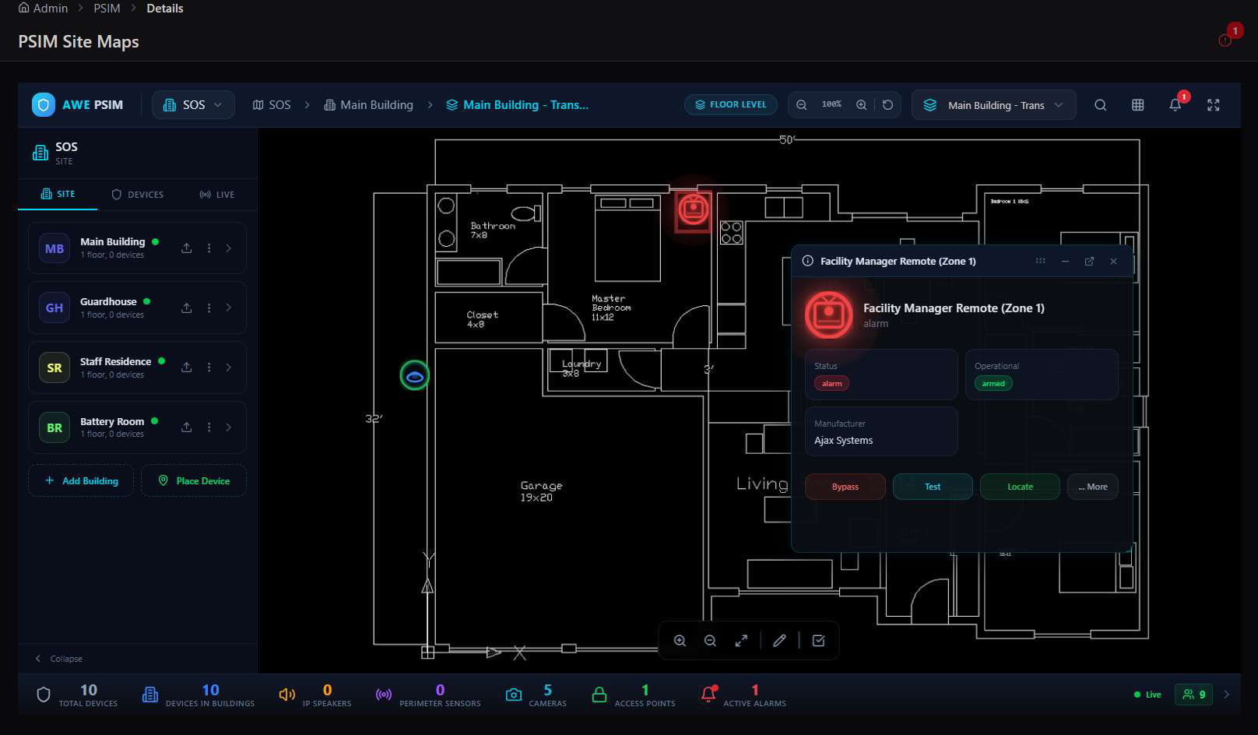Click the Test button in device popup
The height and width of the screenshot is (735, 1258).
pyautogui.click(x=933, y=487)
